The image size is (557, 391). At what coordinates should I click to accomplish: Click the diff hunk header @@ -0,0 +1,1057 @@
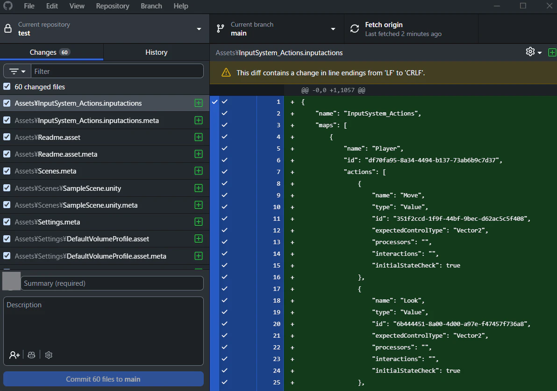point(333,90)
